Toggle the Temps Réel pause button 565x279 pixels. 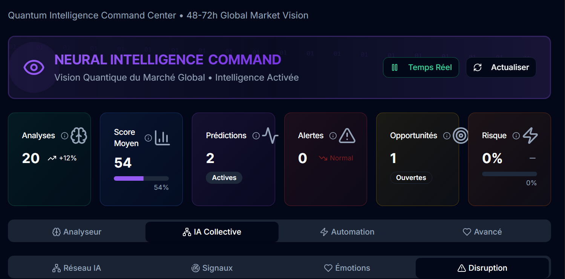(x=421, y=67)
